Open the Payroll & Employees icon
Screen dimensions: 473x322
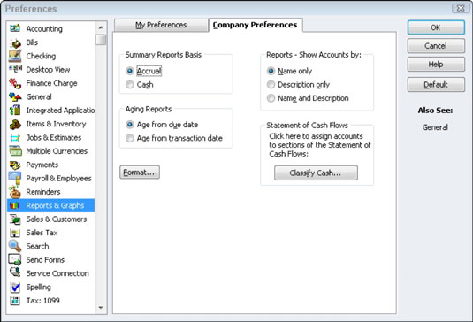[x=15, y=179]
